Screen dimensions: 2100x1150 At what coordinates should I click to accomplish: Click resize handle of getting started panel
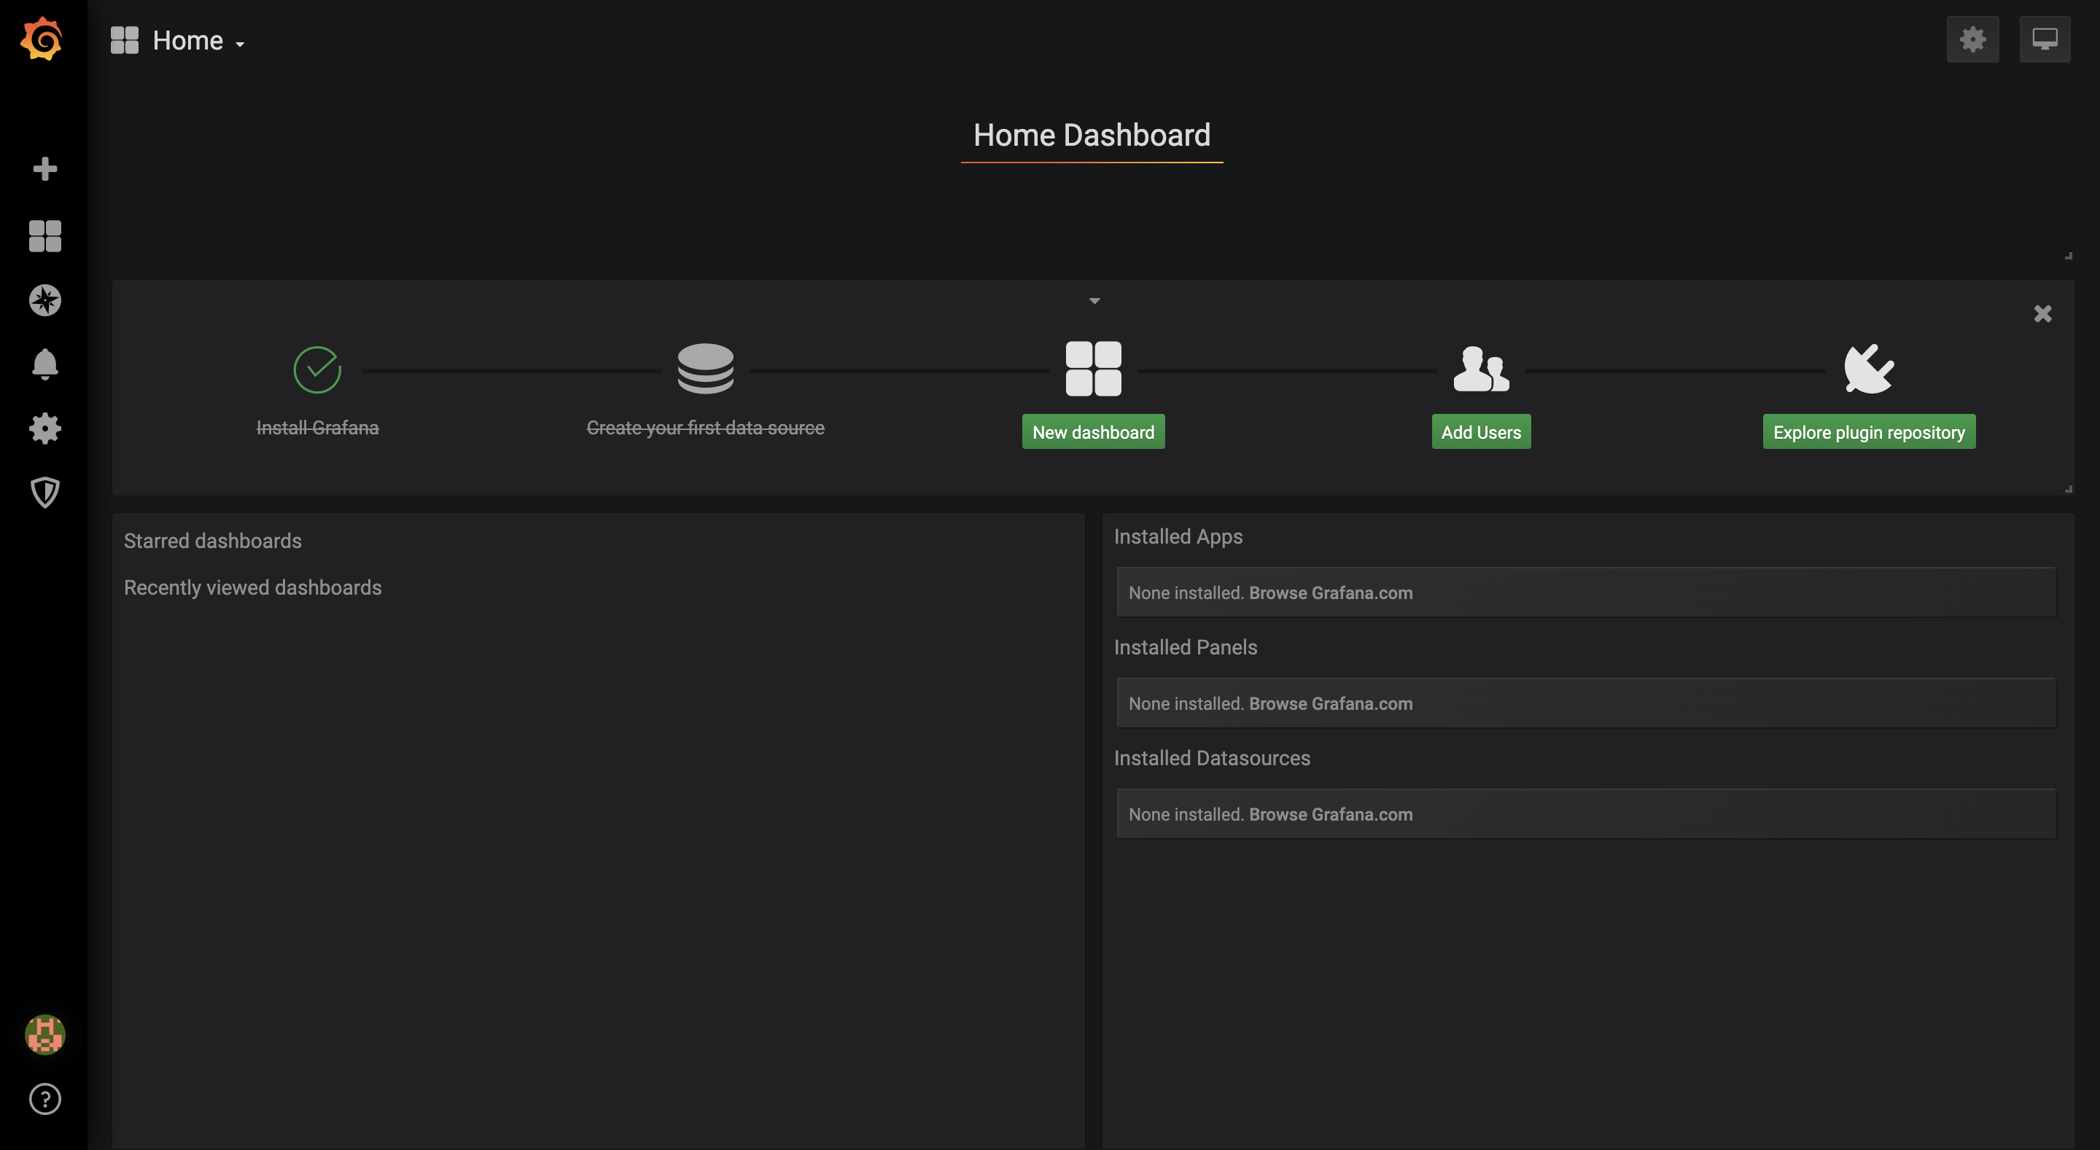[2068, 489]
